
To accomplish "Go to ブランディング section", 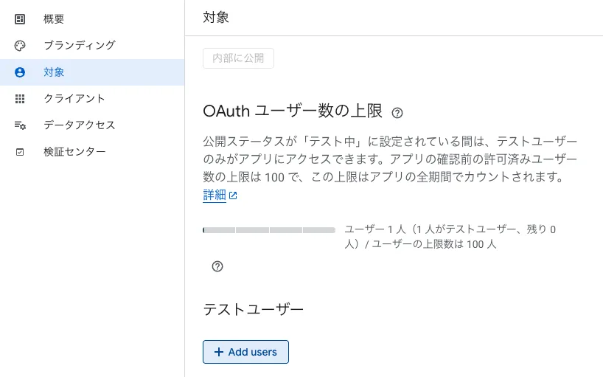I will (92, 46).
